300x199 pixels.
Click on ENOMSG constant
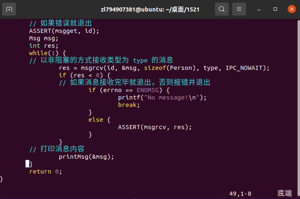pyautogui.click(x=148, y=90)
